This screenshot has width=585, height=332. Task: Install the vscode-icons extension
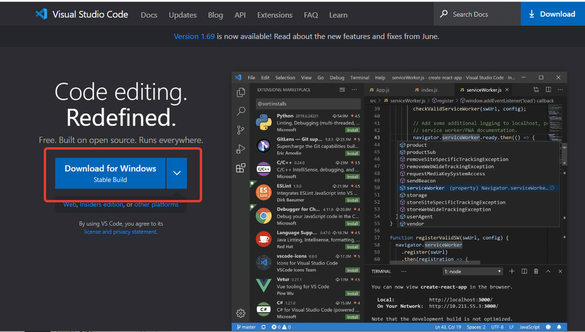pos(352,270)
